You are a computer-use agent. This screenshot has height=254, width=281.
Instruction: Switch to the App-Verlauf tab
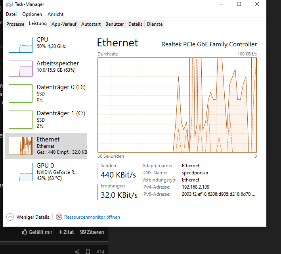pos(64,24)
